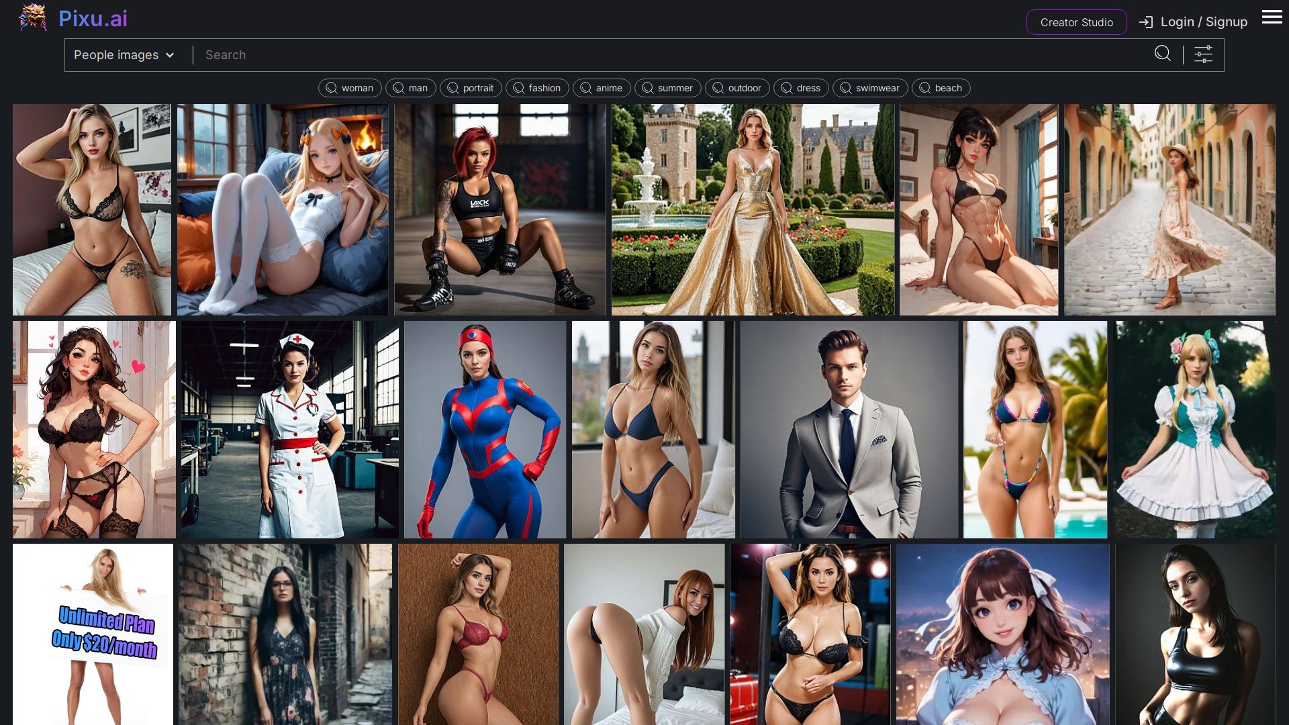Screen dimensions: 1289x725
Task: Select the man search tag
Action: (410, 88)
